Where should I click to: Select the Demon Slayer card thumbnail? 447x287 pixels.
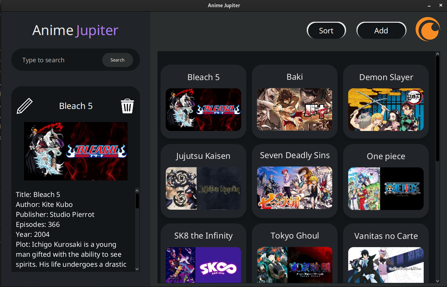pos(386,110)
